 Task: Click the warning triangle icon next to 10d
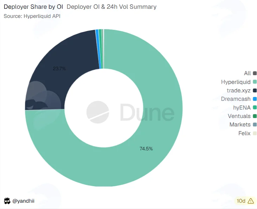pyautogui.click(x=251, y=201)
